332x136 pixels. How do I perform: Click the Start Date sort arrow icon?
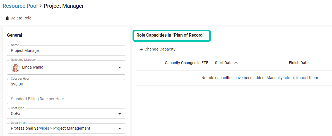pos(236,63)
